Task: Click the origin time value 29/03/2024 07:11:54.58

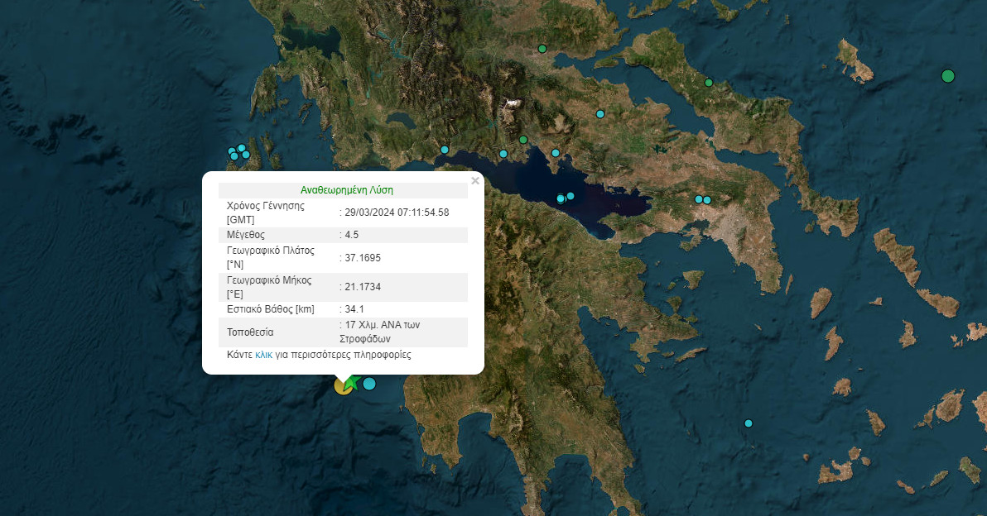Action: (x=397, y=213)
